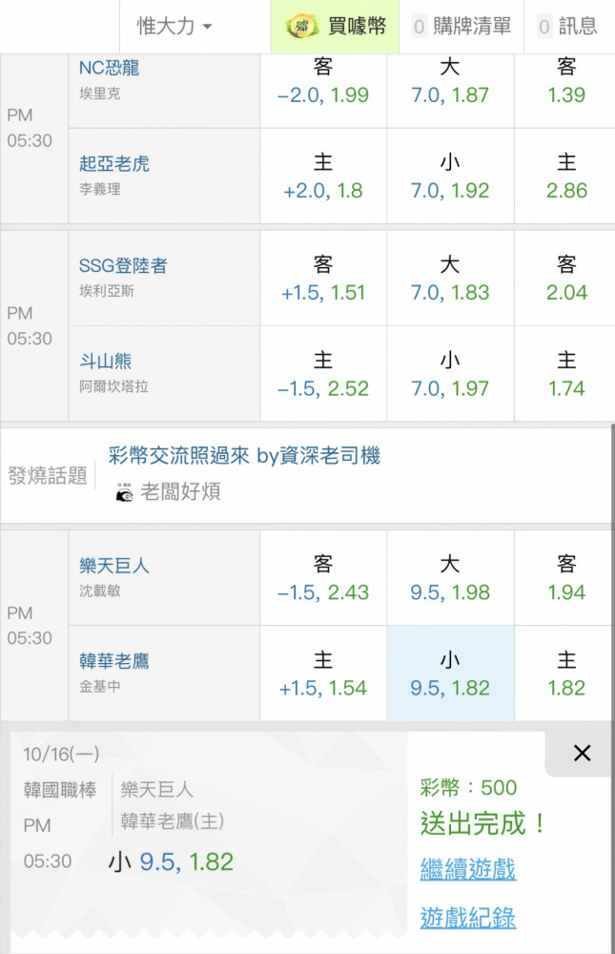This screenshot has height=954, width=615.
Task: Select 韓華老鷹 home moneyline 1.82 cell
Action: (x=566, y=674)
